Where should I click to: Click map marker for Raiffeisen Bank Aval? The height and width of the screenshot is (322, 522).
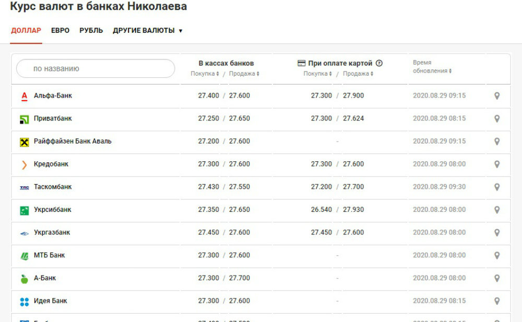pyautogui.click(x=497, y=141)
